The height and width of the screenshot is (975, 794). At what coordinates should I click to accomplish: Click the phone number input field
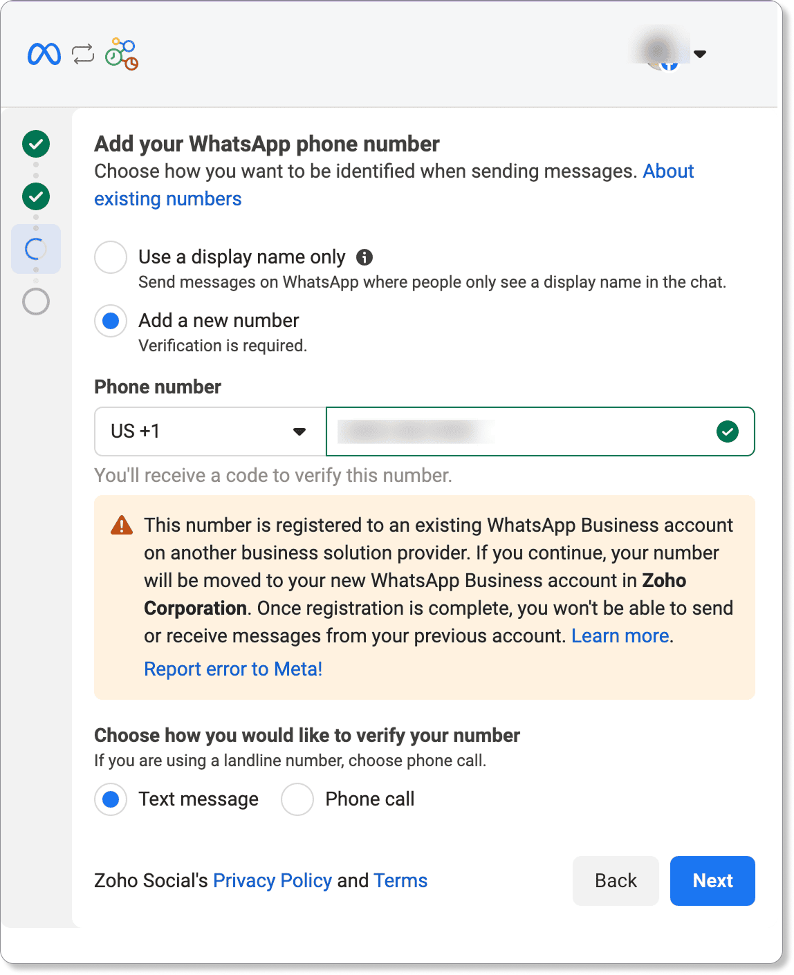(x=540, y=431)
